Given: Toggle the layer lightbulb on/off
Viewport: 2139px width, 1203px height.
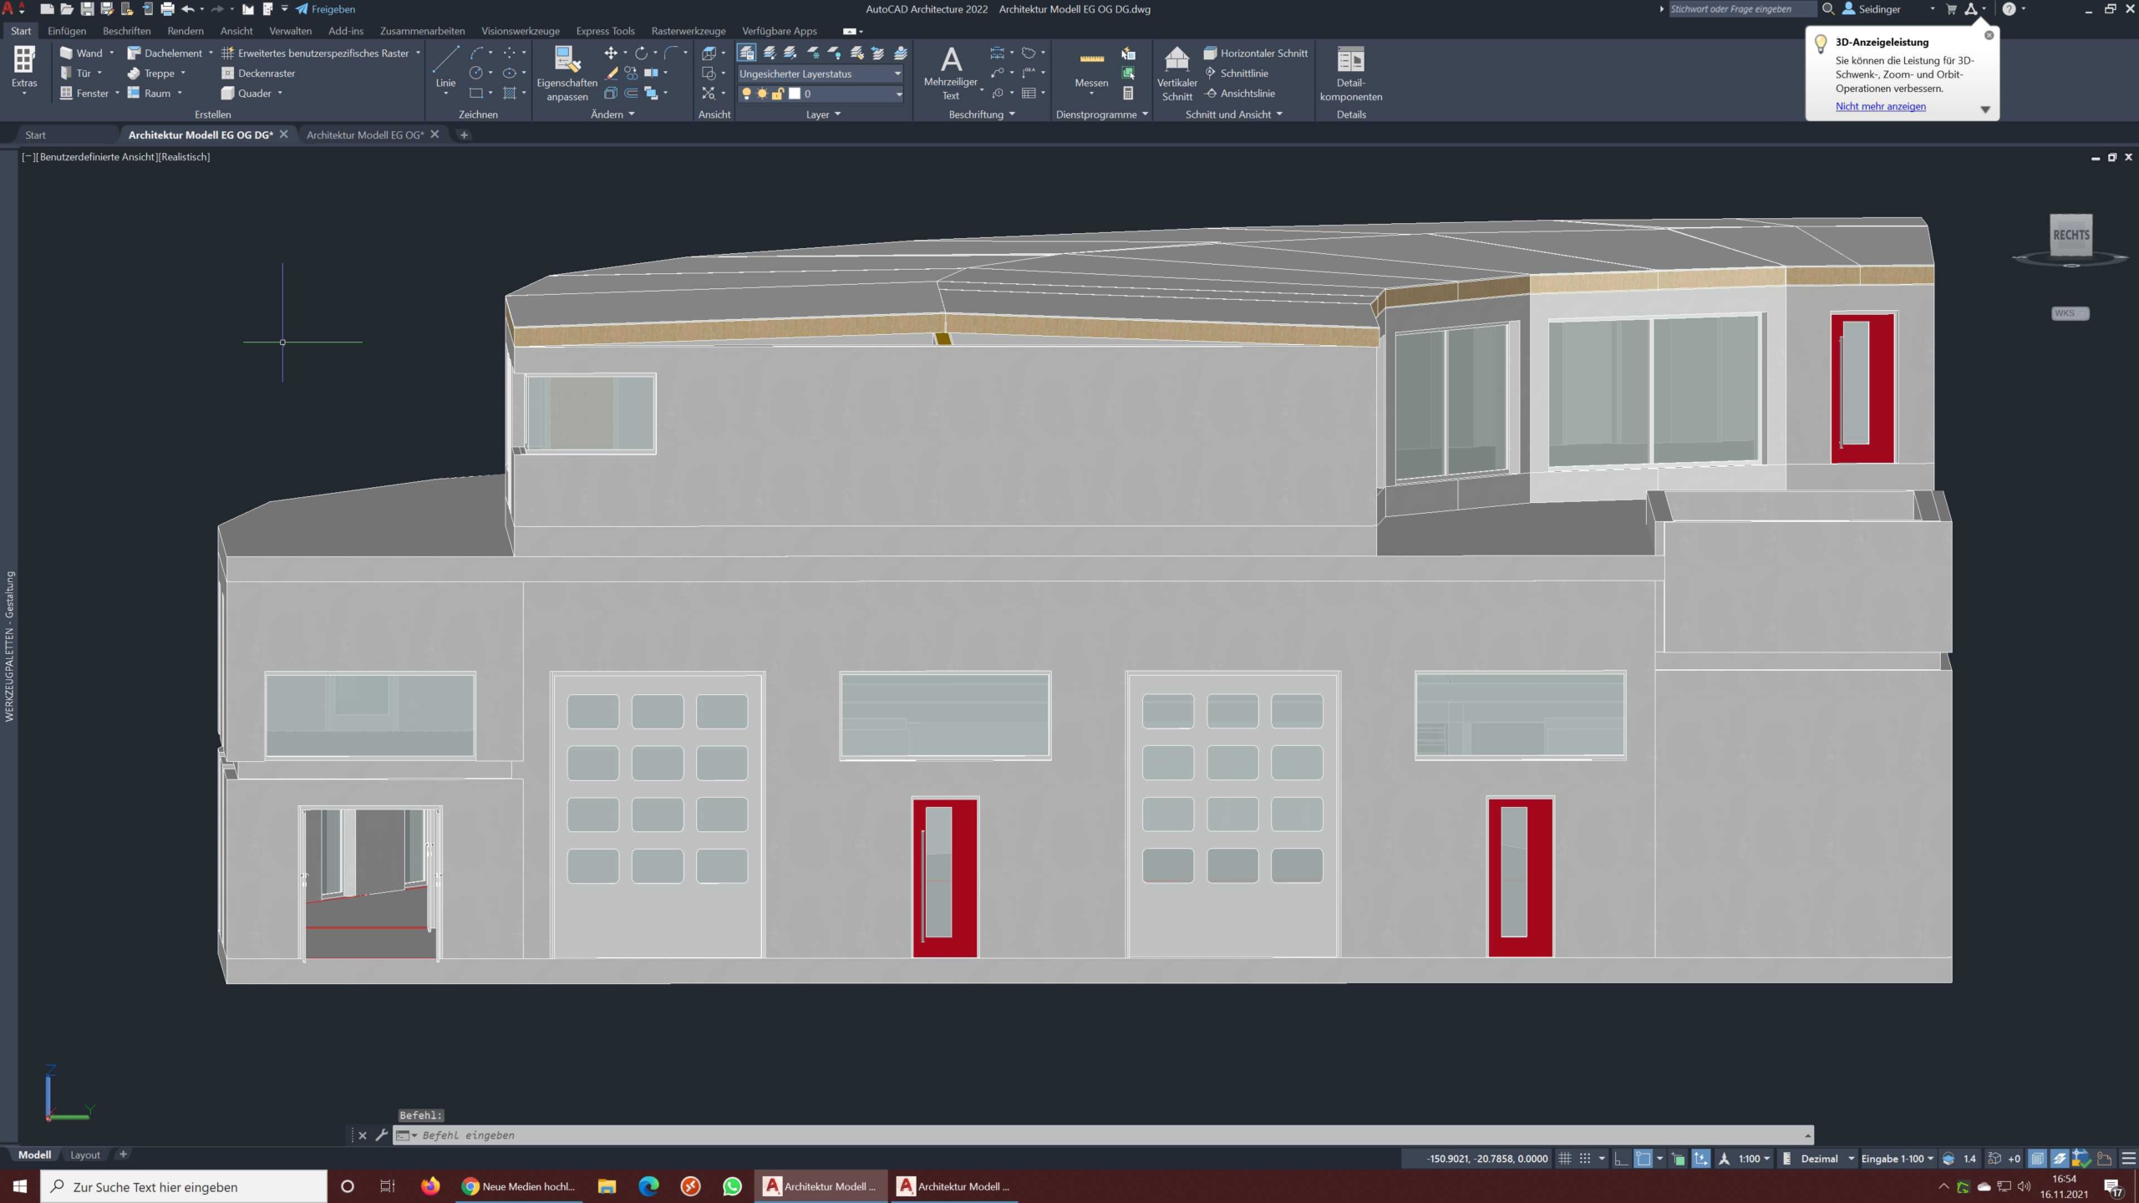Looking at the screenshot, I should click(x=746, y=94).
